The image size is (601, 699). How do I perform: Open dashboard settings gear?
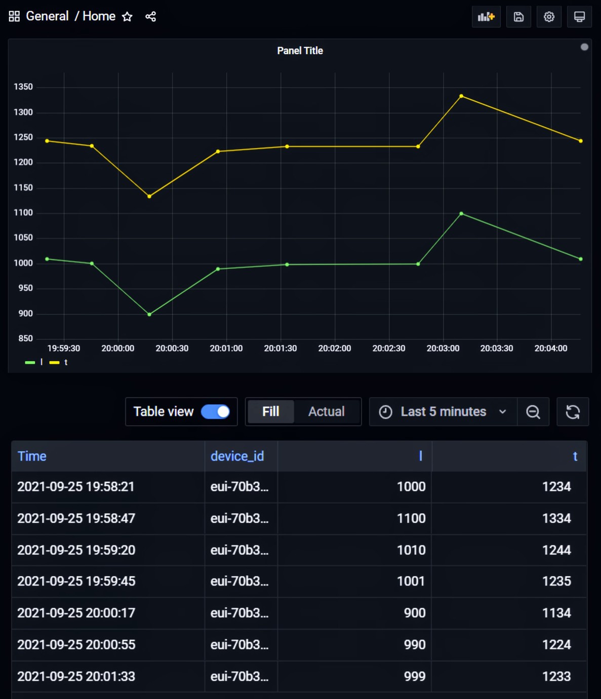pyautogui.click(x=549, y=17)
